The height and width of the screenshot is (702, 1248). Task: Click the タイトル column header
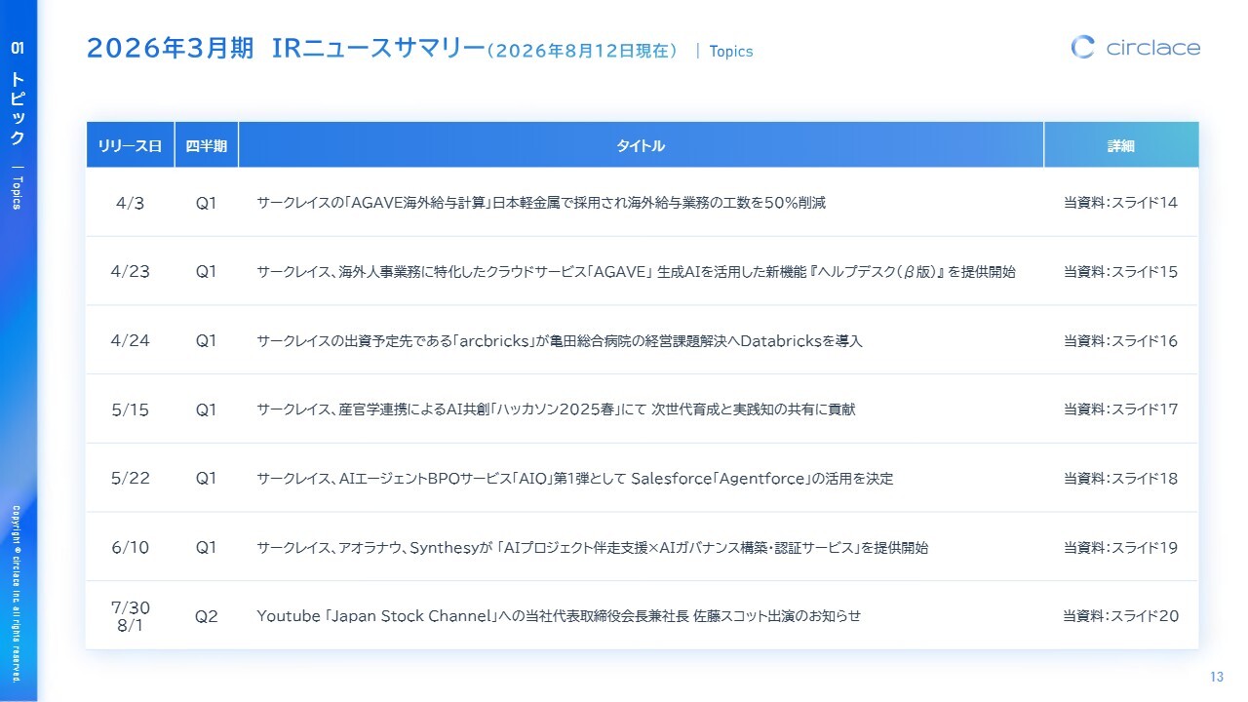(641, 145)
